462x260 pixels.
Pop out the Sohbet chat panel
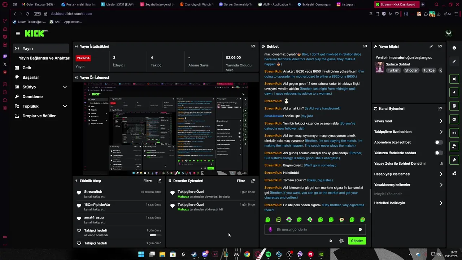pyautogui.click(x=365, y=47)
